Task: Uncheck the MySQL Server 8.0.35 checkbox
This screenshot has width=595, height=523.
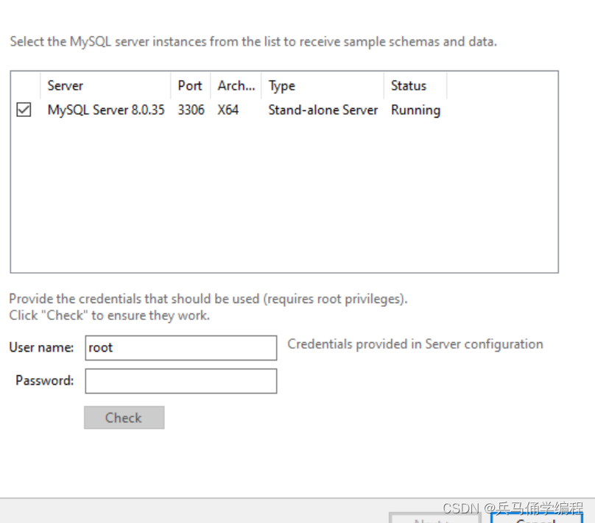Action: [24, 110]
